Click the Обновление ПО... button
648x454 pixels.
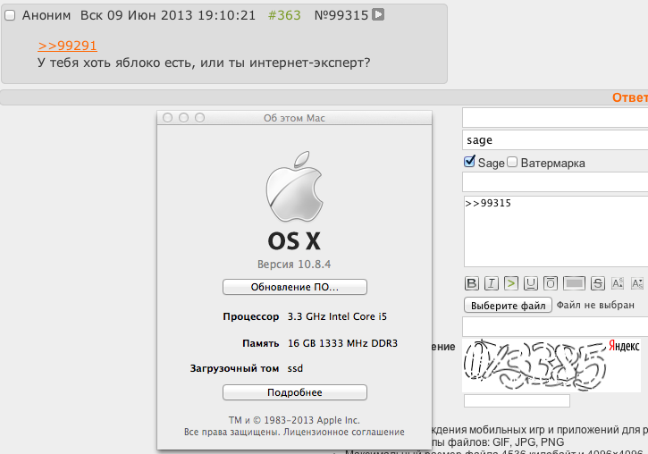295,287
